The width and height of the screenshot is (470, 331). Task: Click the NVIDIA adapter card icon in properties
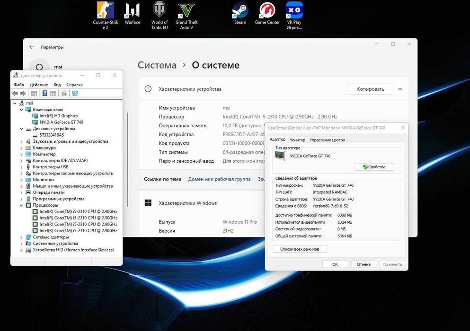(x=280, y=156)
